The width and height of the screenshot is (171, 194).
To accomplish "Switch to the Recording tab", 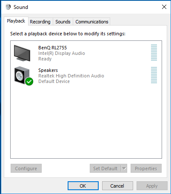I will 40,22.
